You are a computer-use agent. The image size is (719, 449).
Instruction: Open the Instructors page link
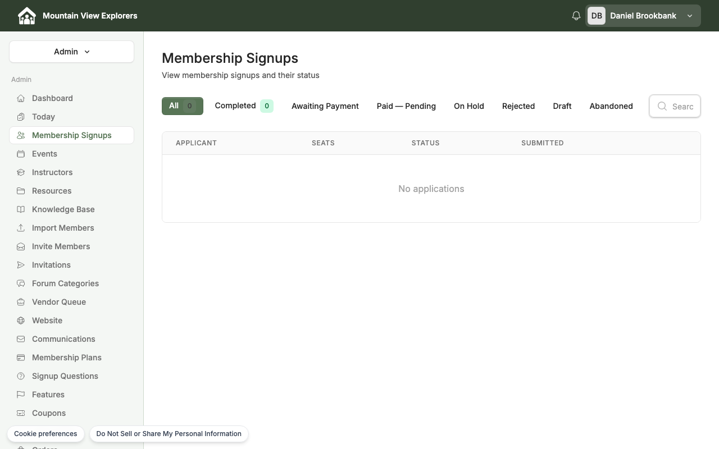pyautogui.click(x=71, y=172)
